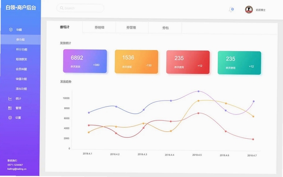Screen dimensions: 283x177
Task: Click the purple 6892 statistics card
Action: tap(85, 61)
